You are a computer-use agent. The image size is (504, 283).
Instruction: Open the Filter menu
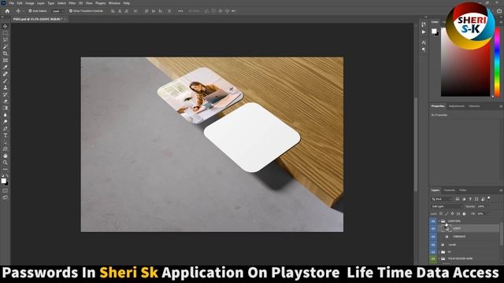(72, 3)
